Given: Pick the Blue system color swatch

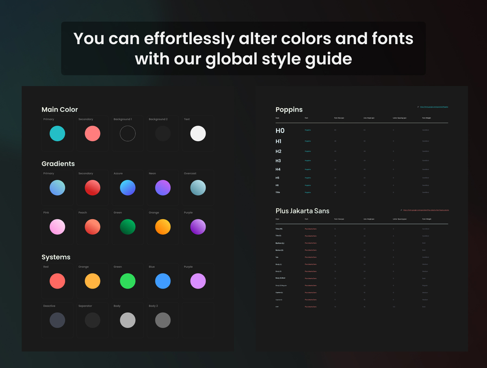Looking at the screenshot, I should coord(163,281).
